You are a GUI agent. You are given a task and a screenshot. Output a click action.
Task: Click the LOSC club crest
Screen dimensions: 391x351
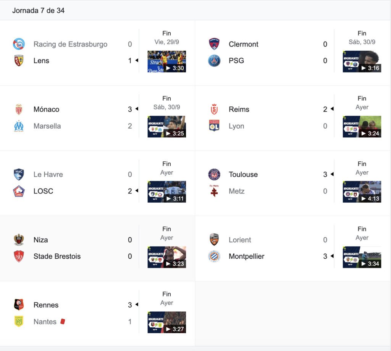tap(19, 191)
